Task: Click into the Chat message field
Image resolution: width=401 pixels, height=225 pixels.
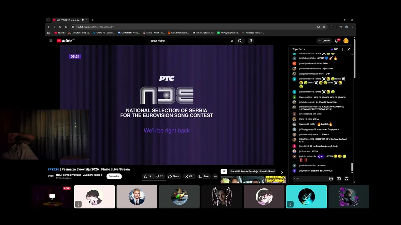Action: [x=310, y=178]
